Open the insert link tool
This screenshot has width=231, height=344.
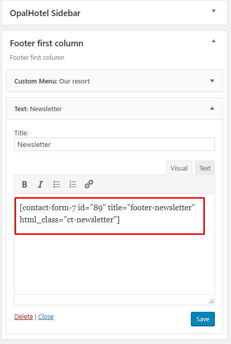coord(89,184)
